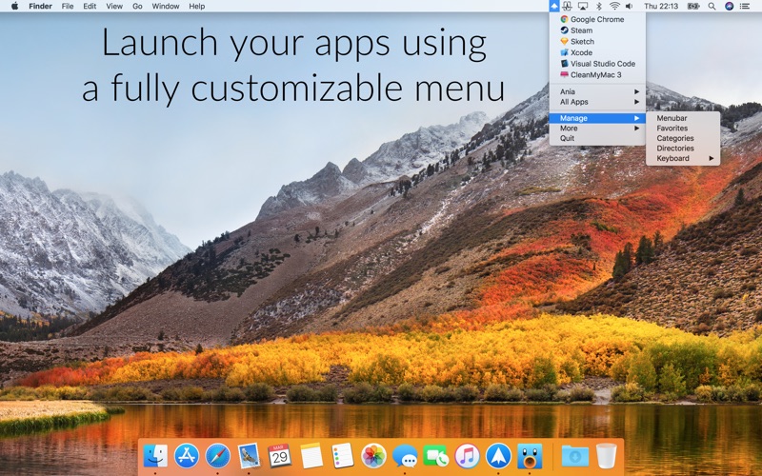Open the File menu
Viewport: 762px width, 476px height.
coord(68,6)
